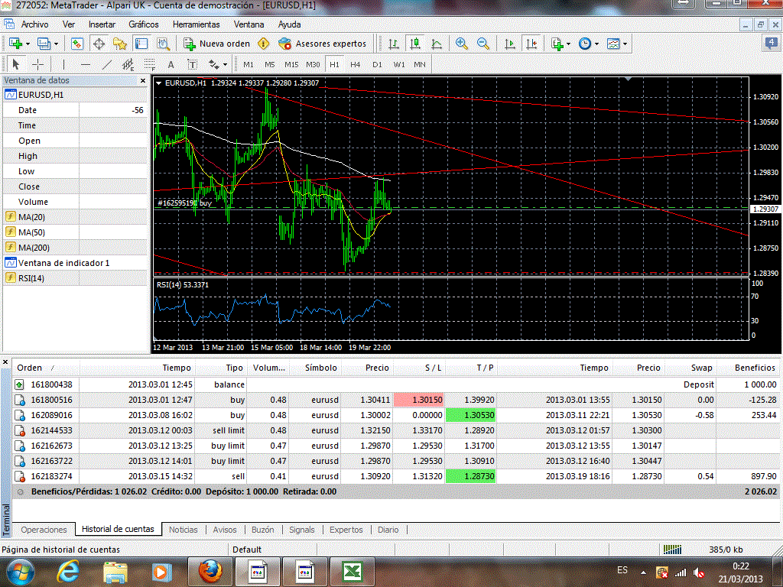Draw a horizontal line on chart

pyautogui.click(x=86, y=64)
